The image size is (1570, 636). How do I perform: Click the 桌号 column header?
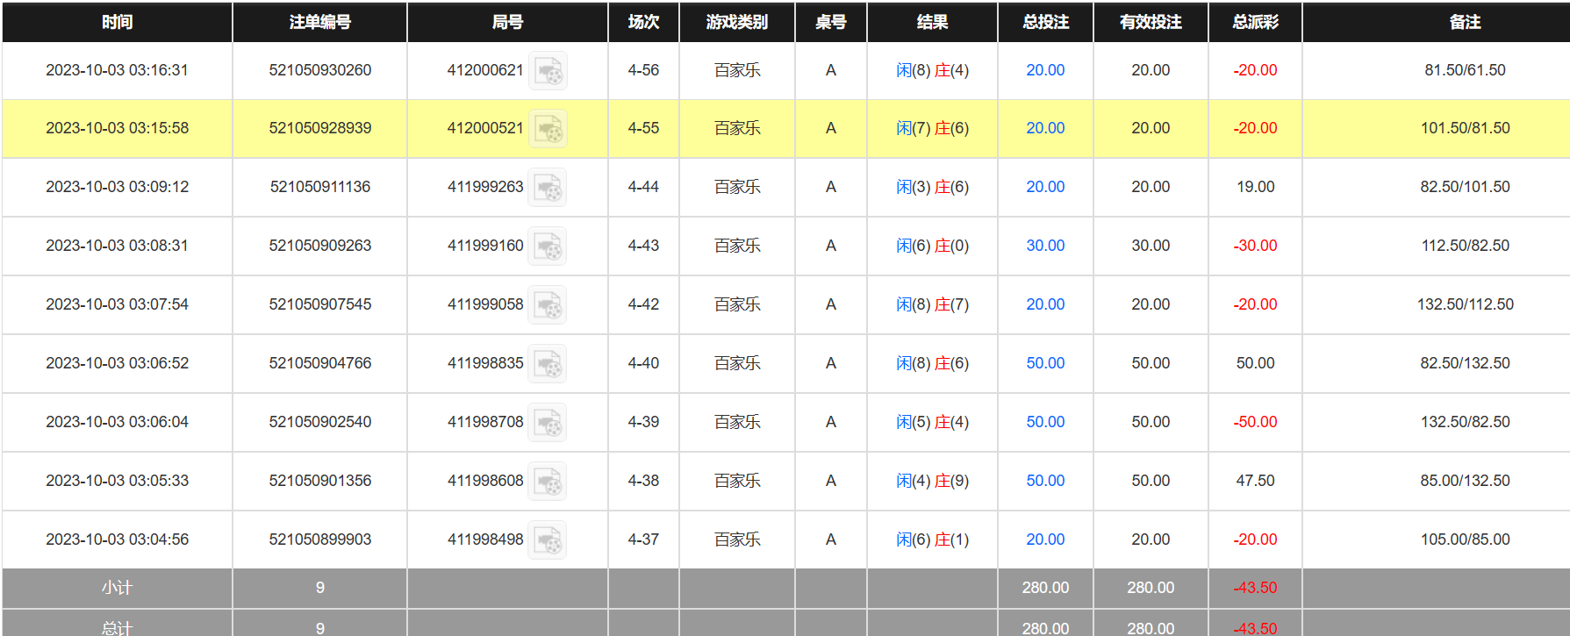coord(831,22)
